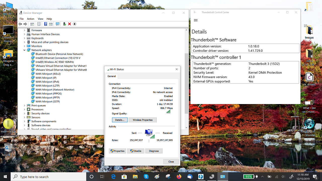Viewport: 322px width, 181px height.
Task: Expand Mice and other pointing devices node
Action: coord(24,42)
